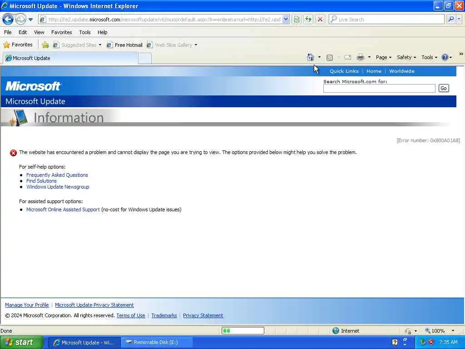465x349 pixels.
Task: Expand the Print options dropdown arrow
Action: pos(369,57)
